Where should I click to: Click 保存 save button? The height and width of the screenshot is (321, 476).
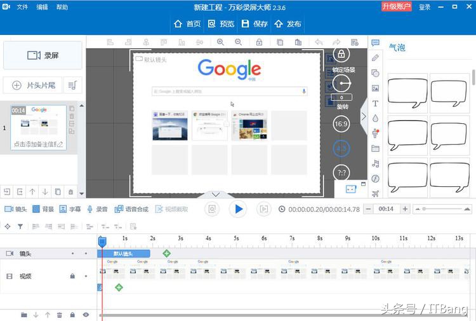tap(255, 24)
